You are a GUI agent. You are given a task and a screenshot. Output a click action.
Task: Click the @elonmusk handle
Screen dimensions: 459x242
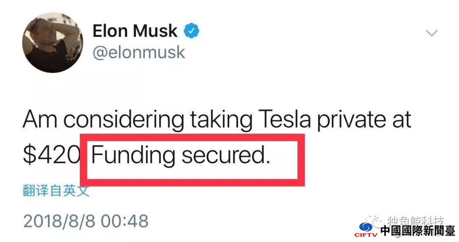(x=139, y=53)
